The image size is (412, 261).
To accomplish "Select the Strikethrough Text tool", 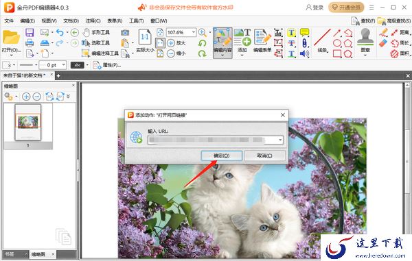I will pos(291,43).
